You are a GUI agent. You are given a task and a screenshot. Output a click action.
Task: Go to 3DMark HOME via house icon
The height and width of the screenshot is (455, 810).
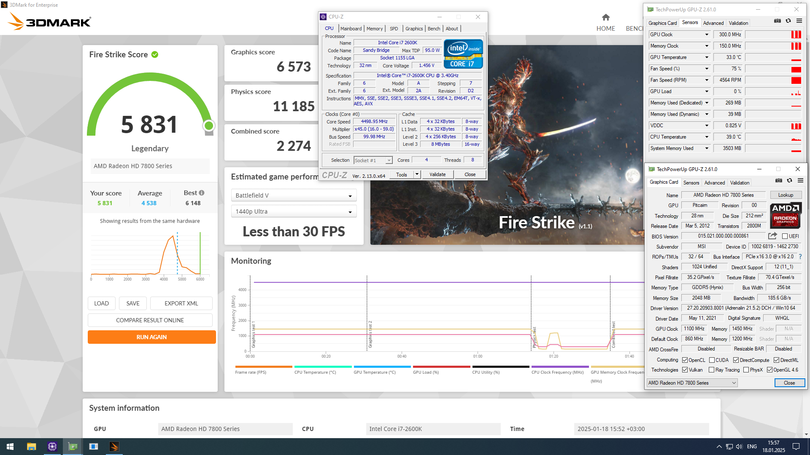[x=605, y=17]
